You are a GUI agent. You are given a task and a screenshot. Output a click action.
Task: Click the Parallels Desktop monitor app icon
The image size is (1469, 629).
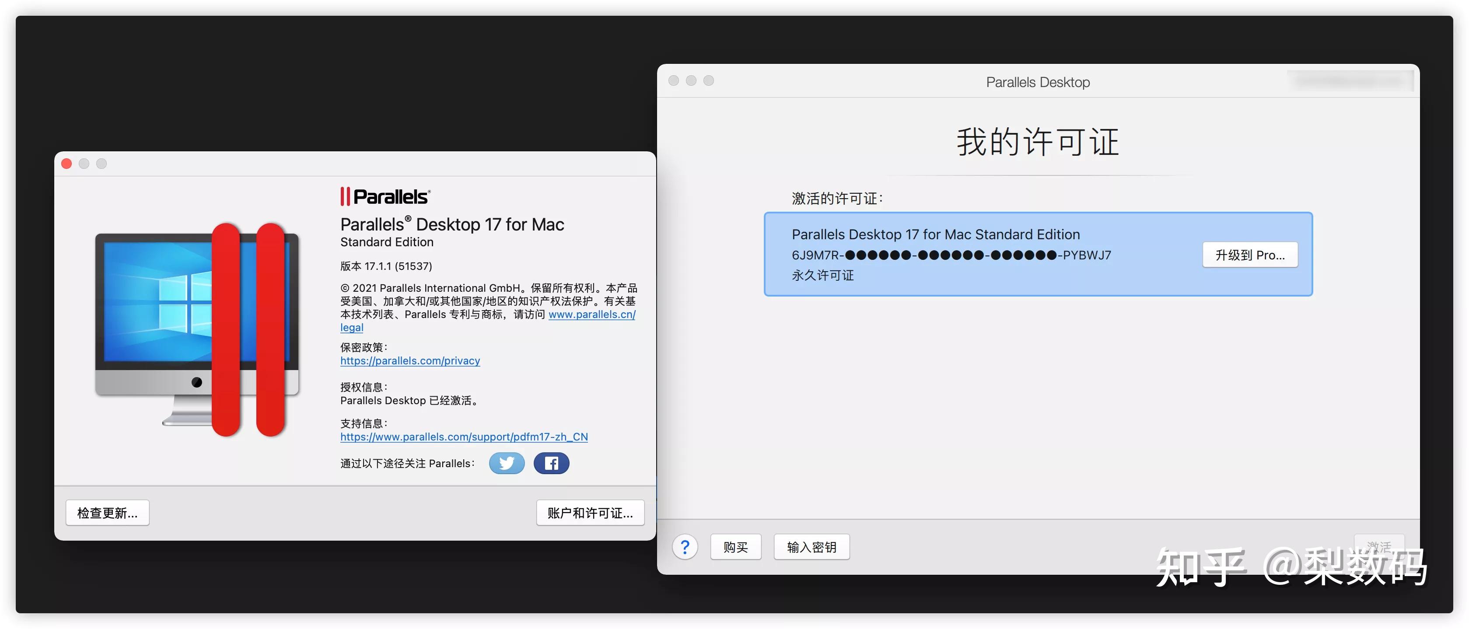pos(197,328)
